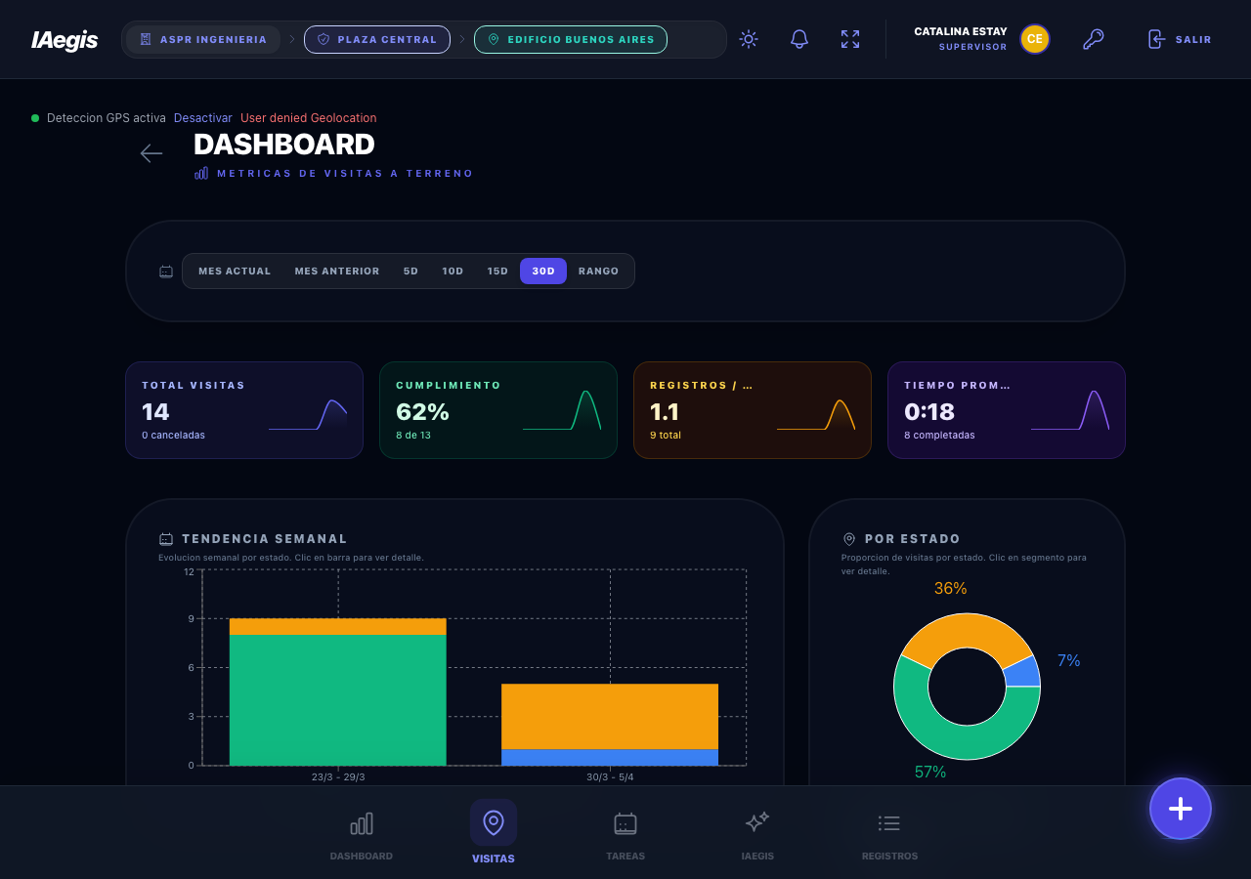Open the PLAZA CENTRAL breadcrumb selector

[x=377, y=39]
